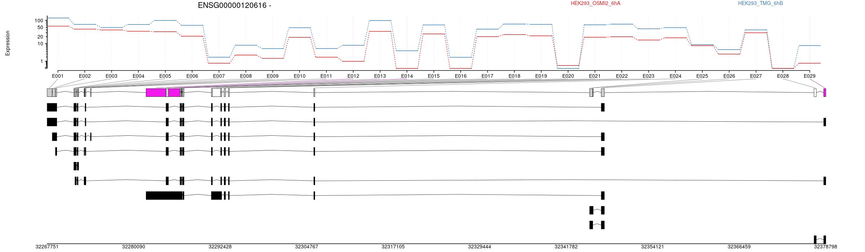Click y-axis tick value 100
Image resolution: width=865 pixels, height=252 pixels.
[x=39, y=21]
